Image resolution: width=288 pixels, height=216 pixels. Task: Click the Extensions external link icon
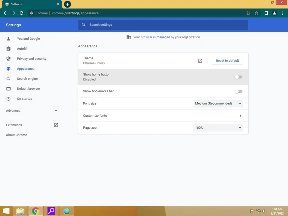(x=56, y=125)
